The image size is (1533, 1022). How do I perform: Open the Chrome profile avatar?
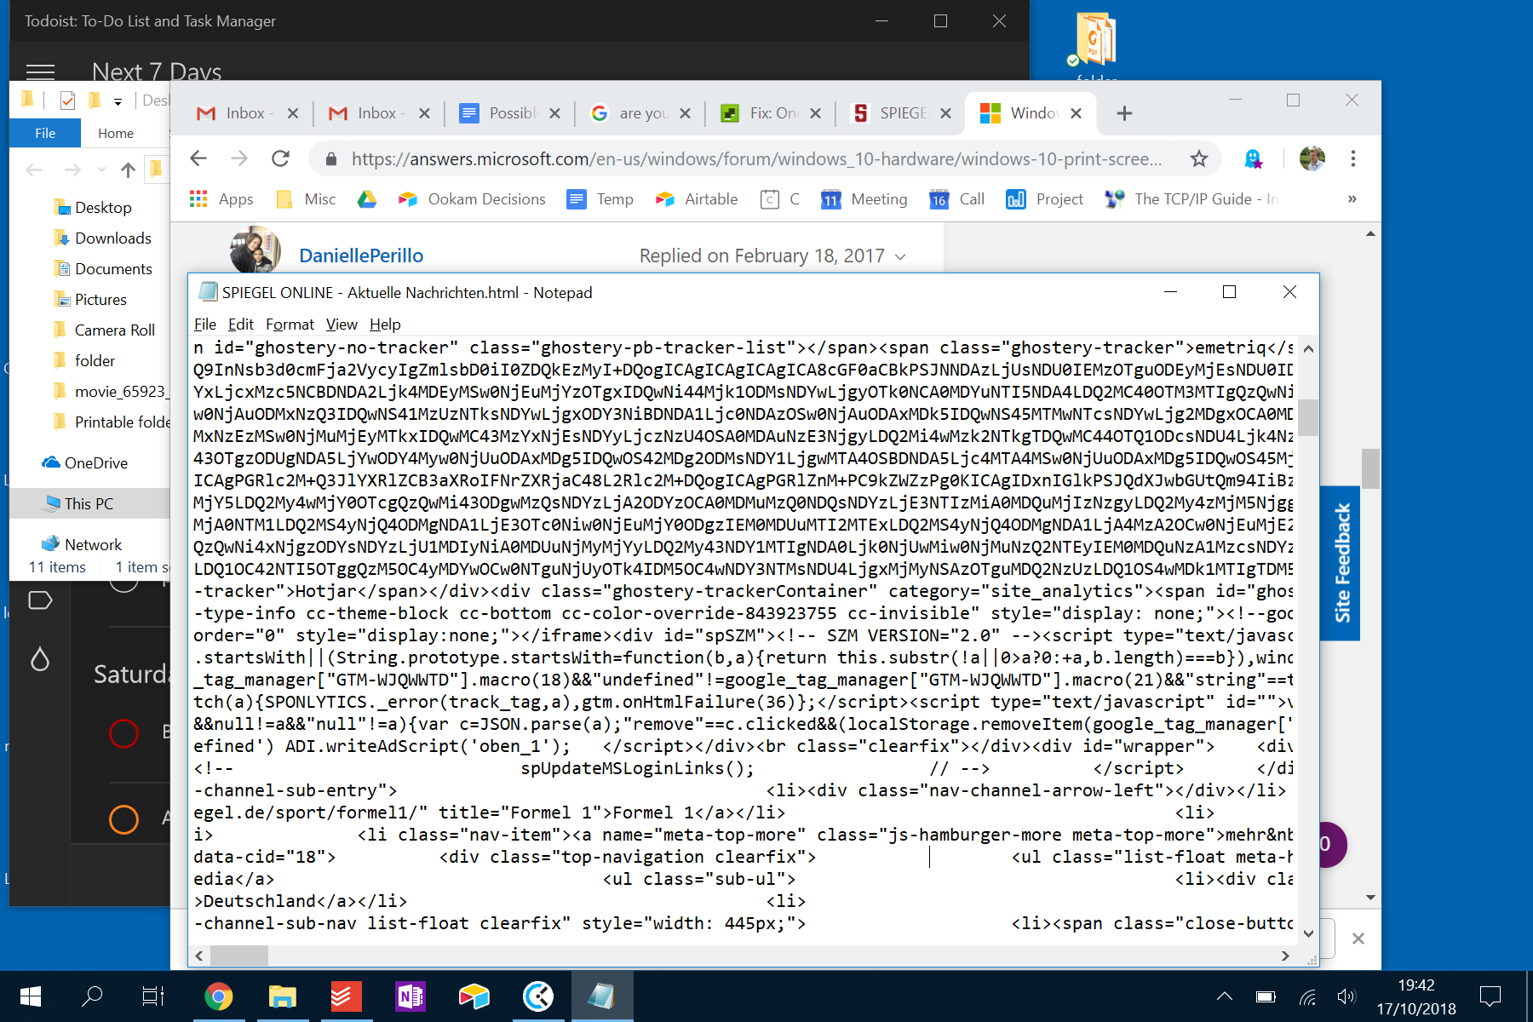tap(1312, 158)
